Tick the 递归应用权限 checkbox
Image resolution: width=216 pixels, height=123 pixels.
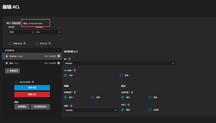pyautogui.click(x=17, y=82)
